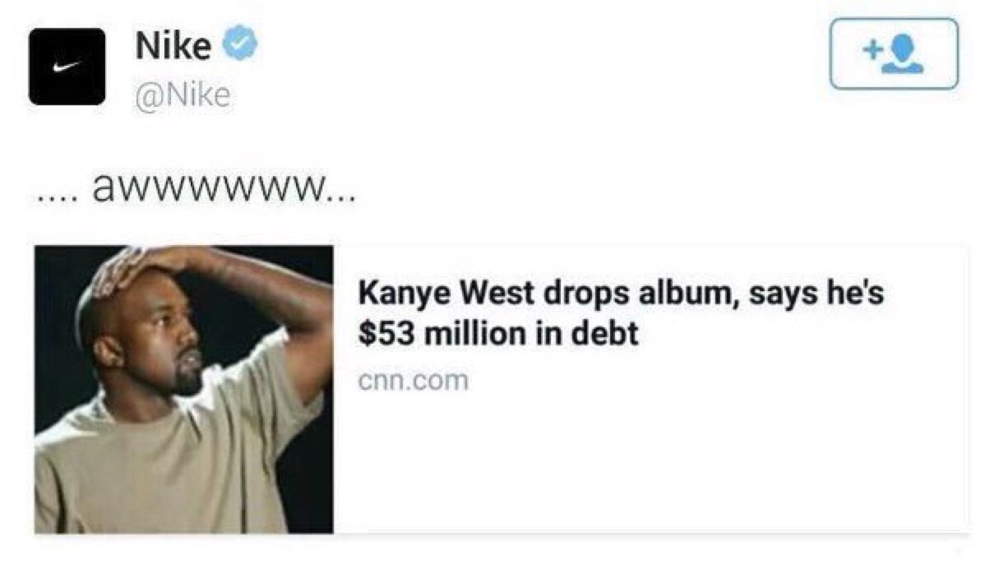985x574 pixels.
Task: Open the @Nike handle link
Action: click(183, 95)
